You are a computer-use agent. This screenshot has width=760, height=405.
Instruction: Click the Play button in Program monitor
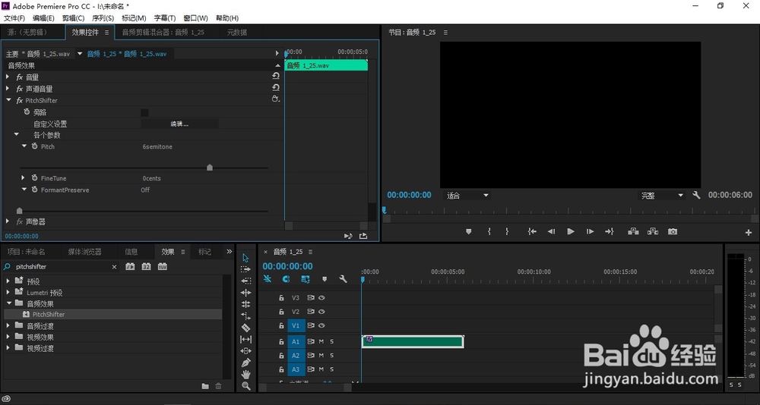tap(571, 232)
